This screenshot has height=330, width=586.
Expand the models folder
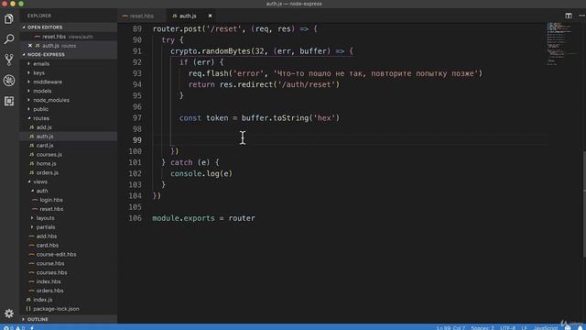point(42,91)
